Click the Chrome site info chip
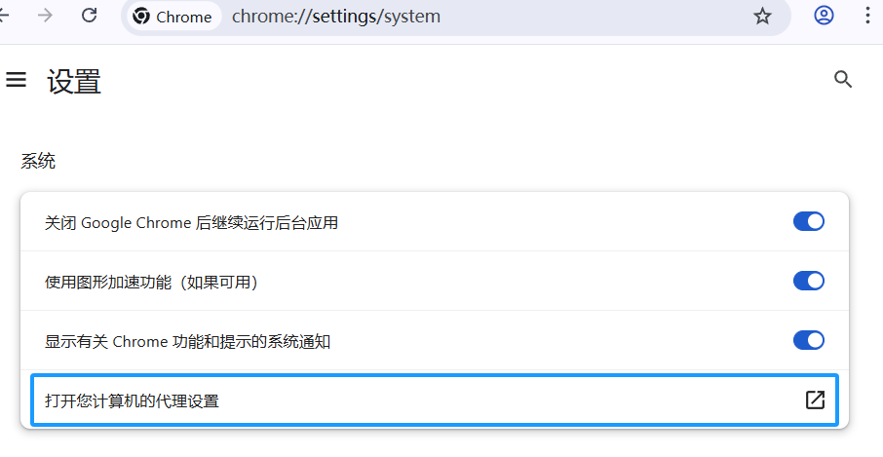Screen dimensions: 883x457 (173, 17)
